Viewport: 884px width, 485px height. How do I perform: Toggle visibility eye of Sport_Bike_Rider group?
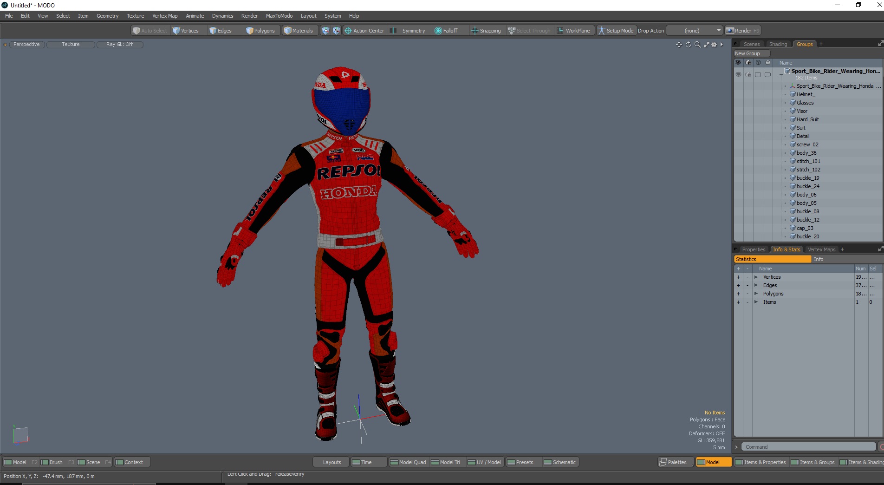(x=738, y=74)
